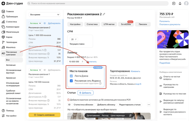Click the budget limit 10 000 000 field
This screenshot has height=121, width=189.
[x=76, y=62]
